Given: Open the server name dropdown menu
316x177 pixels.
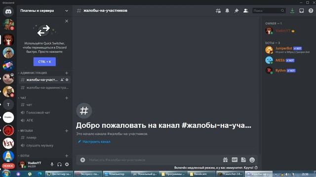Looking at the screenshot, I should click(67, 11).
